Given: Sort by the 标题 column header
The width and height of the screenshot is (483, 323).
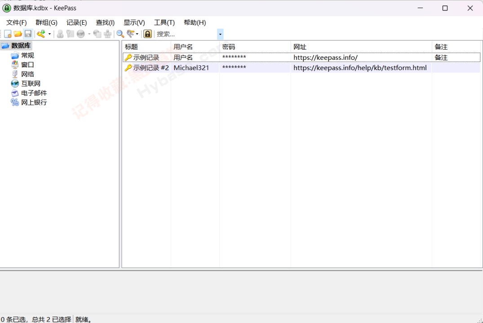Looking at the screenshot, I should coord(146,47).
